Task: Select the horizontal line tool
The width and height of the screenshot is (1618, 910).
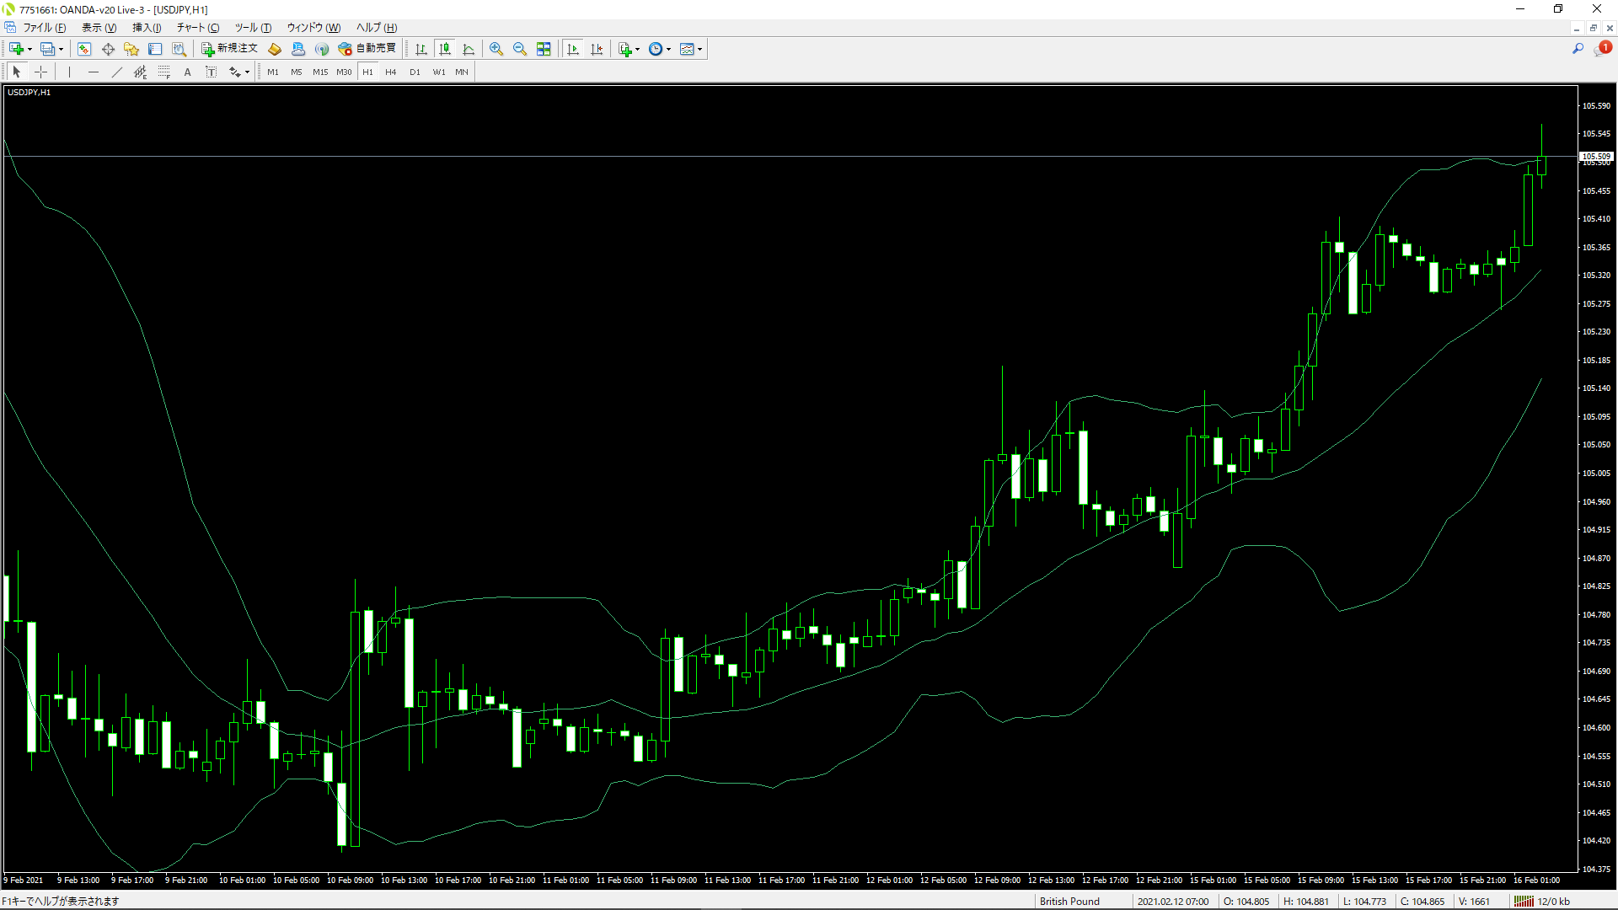Action: click(93, 72)
